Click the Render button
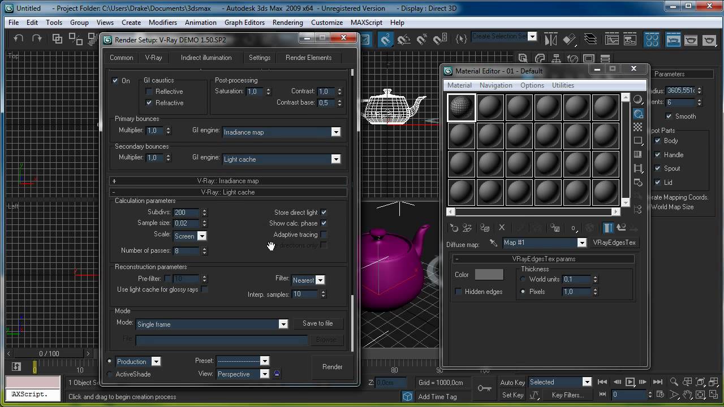Viewport: 724px width, 407px height. [332, 367]
